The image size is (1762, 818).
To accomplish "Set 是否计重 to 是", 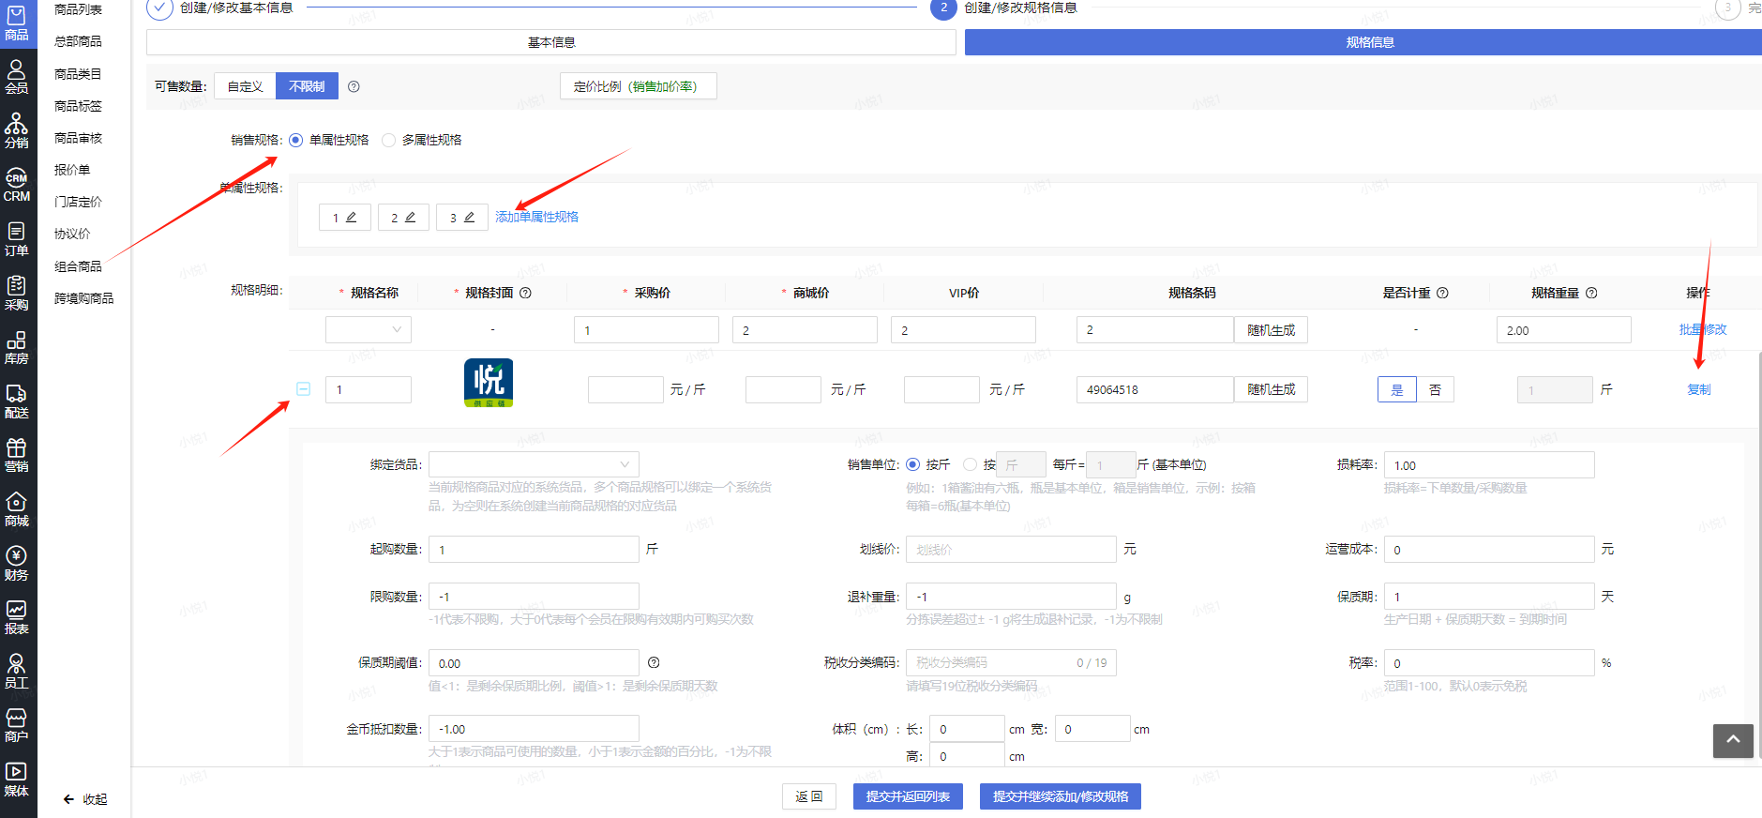I will pyautogui.click(x=1396, y=389).
